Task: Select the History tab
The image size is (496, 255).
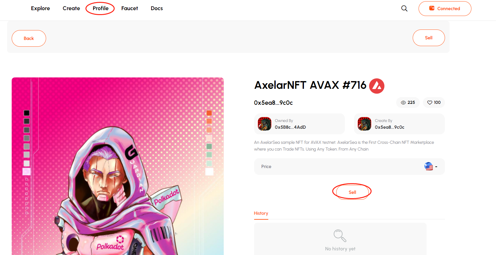Action: pos(261,213)
